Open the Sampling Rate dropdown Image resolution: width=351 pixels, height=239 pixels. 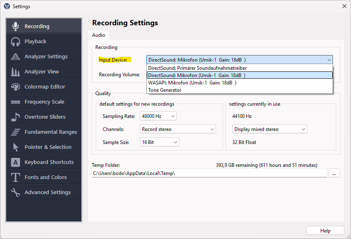(158, 116)
